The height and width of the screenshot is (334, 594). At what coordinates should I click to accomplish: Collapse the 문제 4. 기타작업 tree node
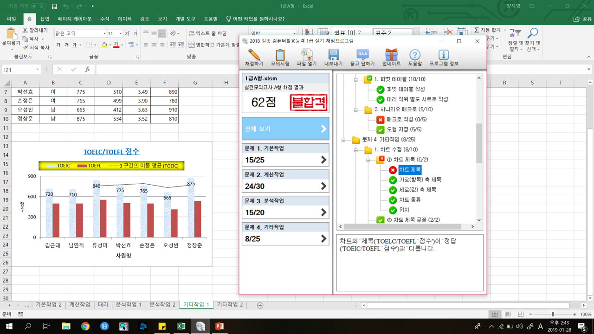pos(343,140)
